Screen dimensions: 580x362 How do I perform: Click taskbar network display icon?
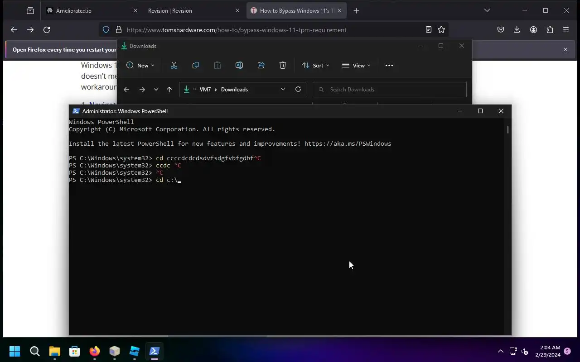(x=513, y=351)
